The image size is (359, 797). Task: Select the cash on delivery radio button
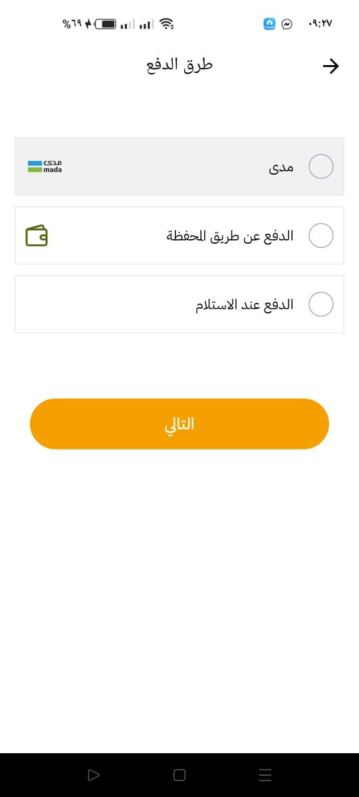(321, 304)
